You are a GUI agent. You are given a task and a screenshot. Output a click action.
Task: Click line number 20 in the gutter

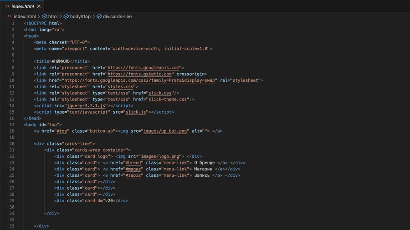pyautogui.click(x=12, y=144)
